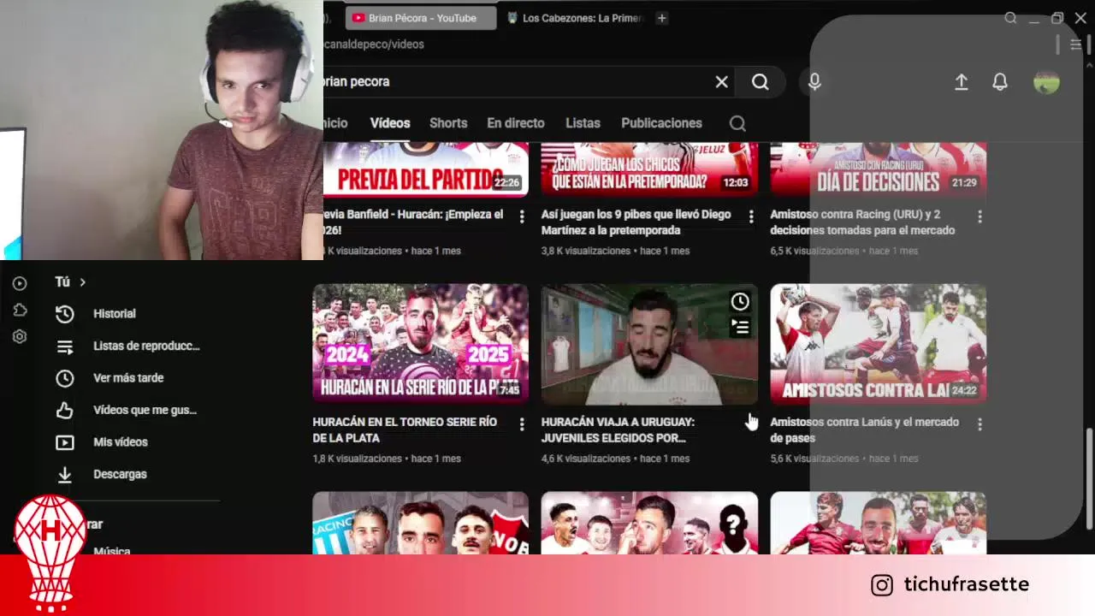Activate voice search microphone icon
This screenshot has width=1095, height=616.
tap(814, 81)
